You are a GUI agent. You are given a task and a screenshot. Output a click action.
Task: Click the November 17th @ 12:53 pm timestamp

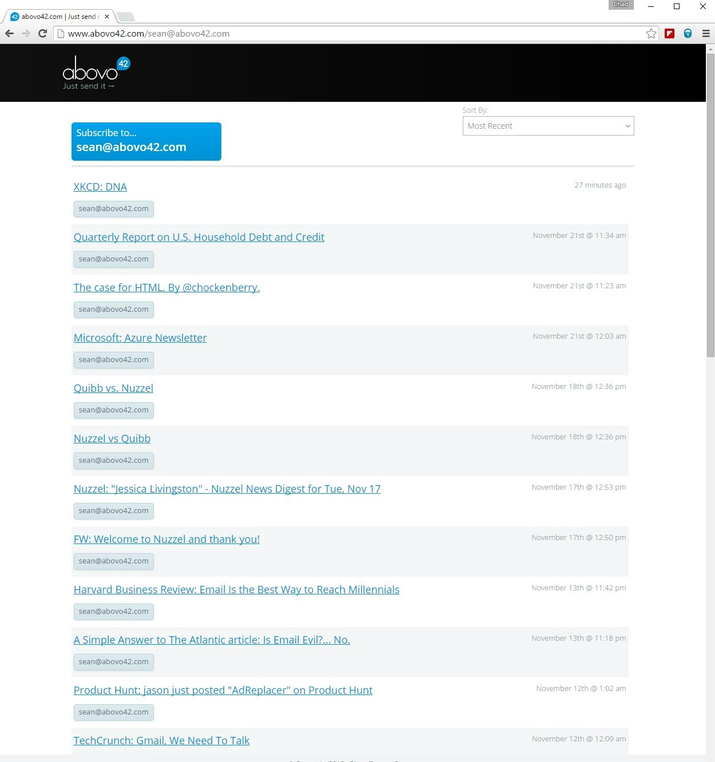(579, 487)
